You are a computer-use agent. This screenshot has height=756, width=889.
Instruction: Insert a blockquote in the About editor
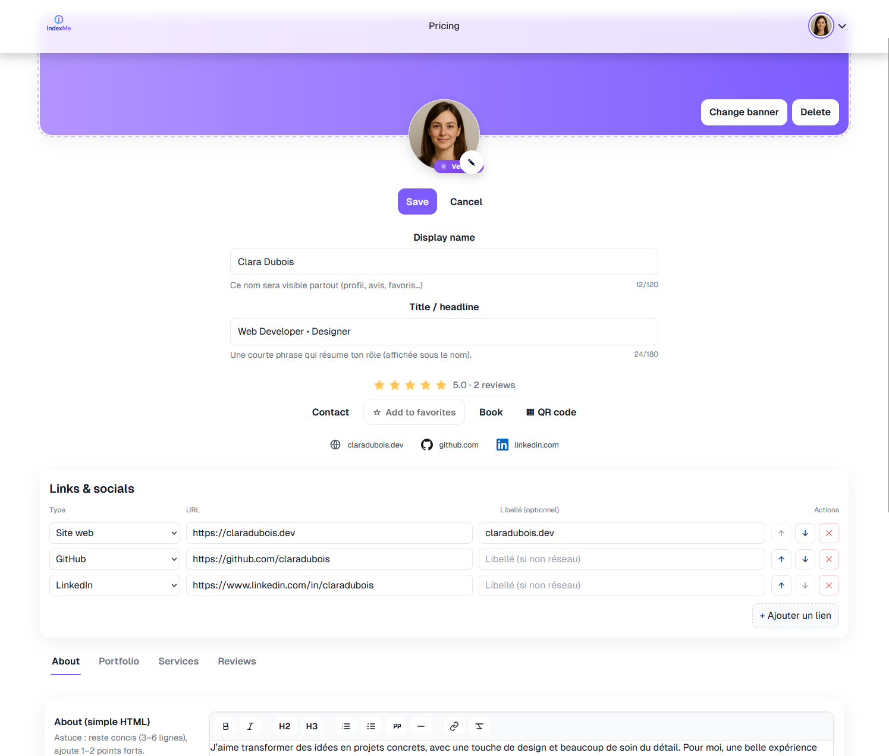point(396,726)
